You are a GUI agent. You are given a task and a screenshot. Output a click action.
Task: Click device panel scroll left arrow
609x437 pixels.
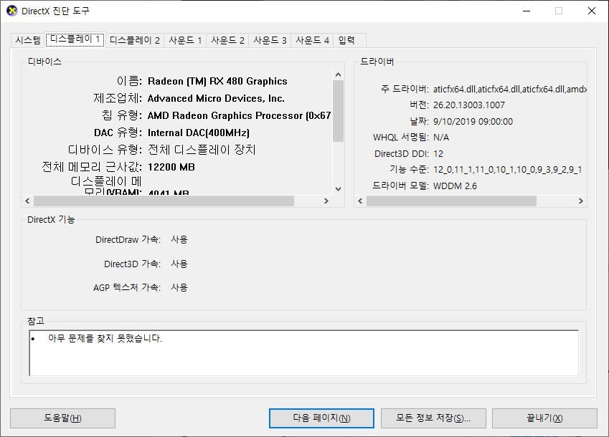coord(27,201)
